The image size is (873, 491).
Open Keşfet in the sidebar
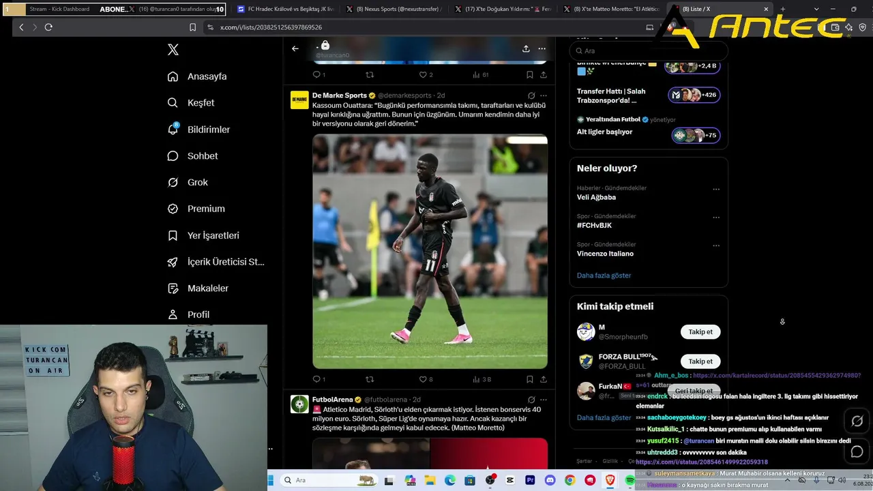click(191, 102)
